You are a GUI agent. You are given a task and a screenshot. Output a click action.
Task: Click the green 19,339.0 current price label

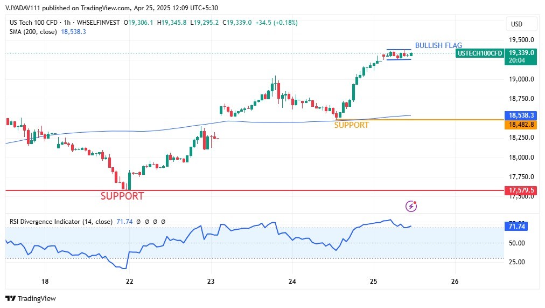pos(521,53)
